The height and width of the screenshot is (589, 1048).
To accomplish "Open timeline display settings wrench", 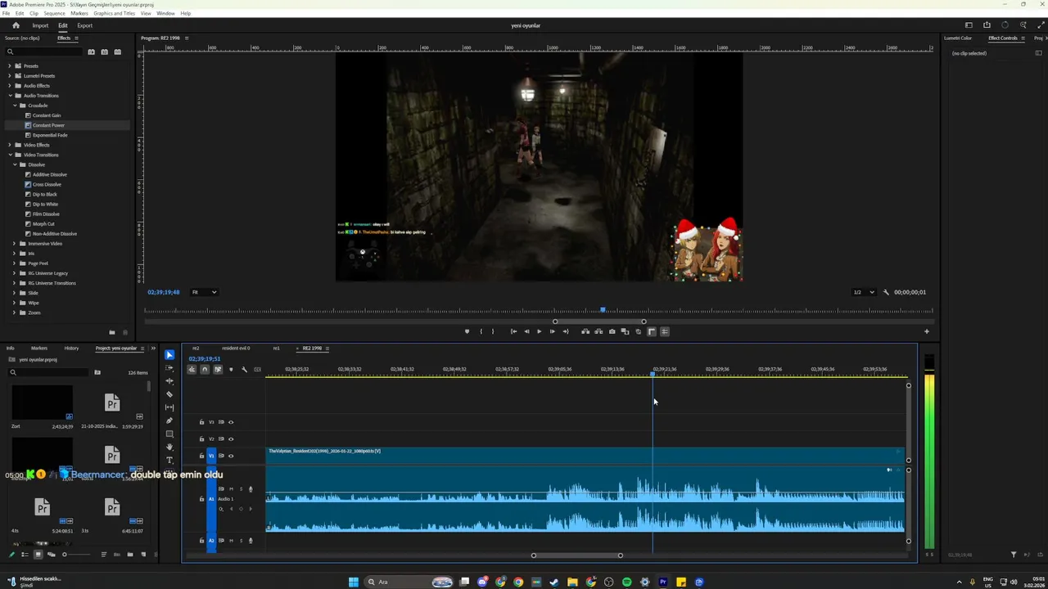I will point(244,370).
